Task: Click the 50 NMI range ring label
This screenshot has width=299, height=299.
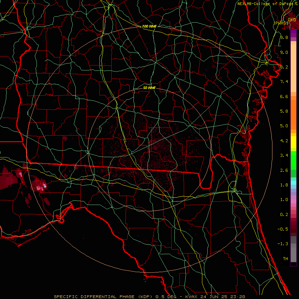Action: click(x=149, y=88)
